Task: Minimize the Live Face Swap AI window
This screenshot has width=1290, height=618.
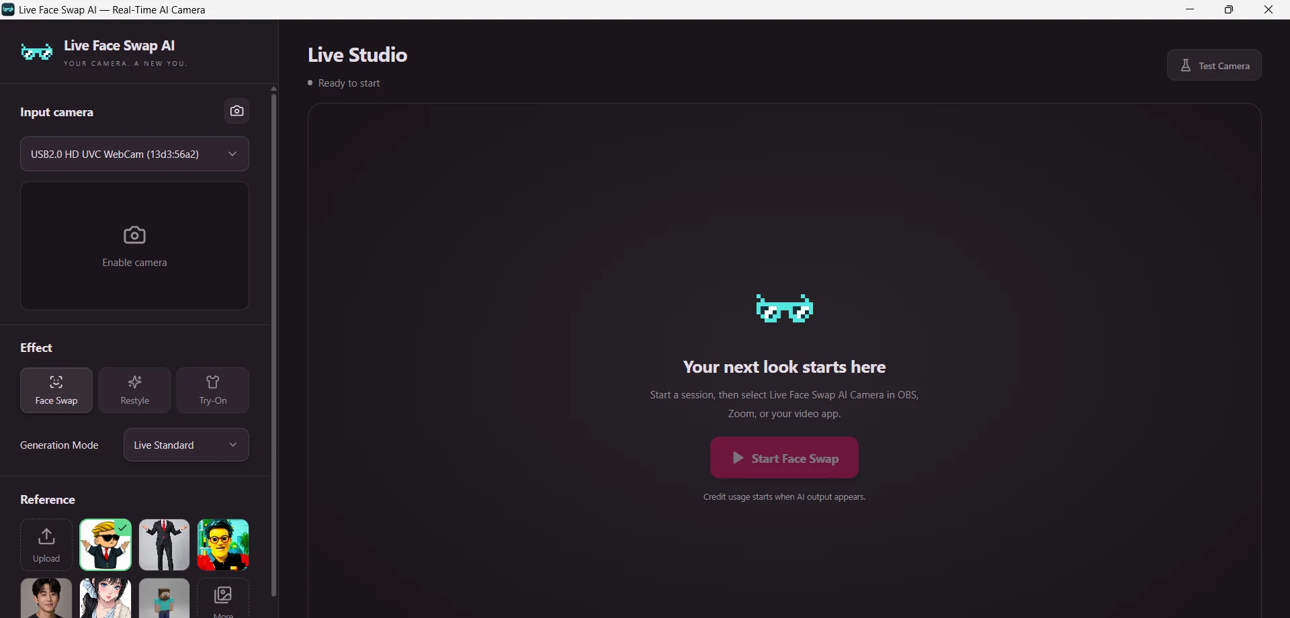Action: 1190,9
